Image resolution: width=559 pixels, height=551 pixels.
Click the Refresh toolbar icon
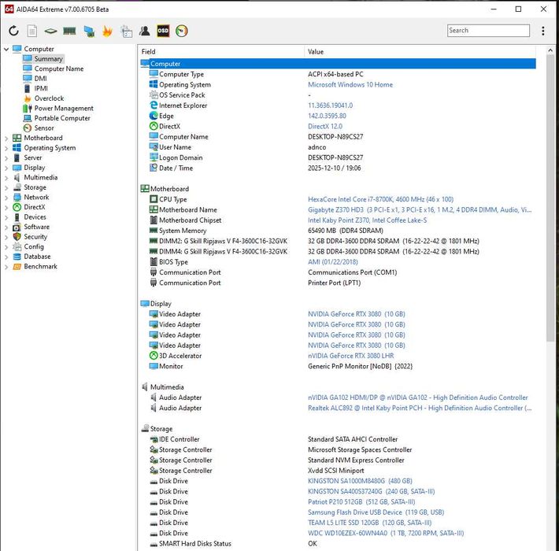(13, 31)
